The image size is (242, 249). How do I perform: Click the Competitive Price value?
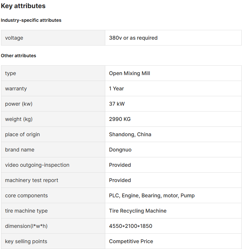131,242
